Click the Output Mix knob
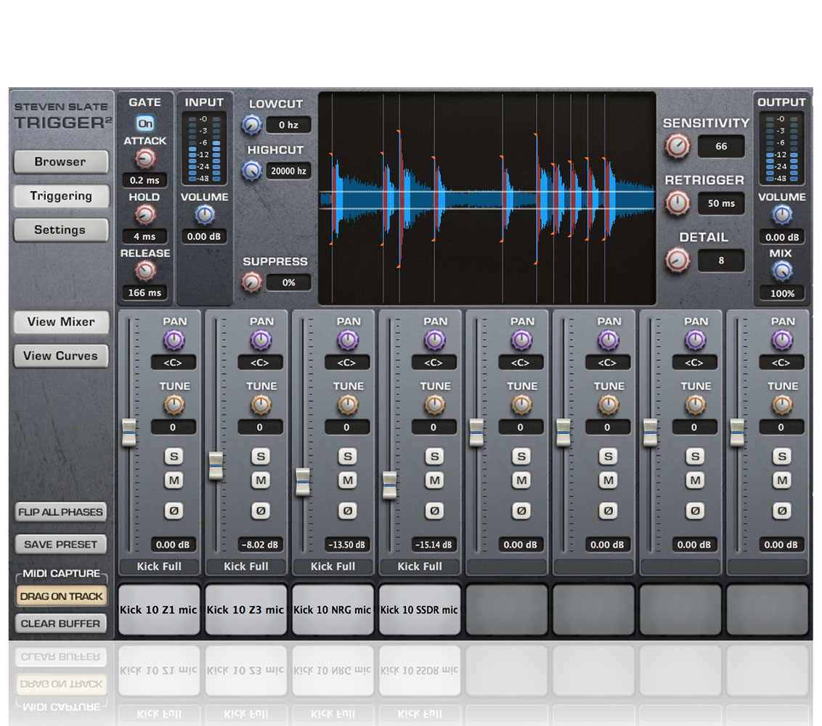 click(x=781, y=271)
